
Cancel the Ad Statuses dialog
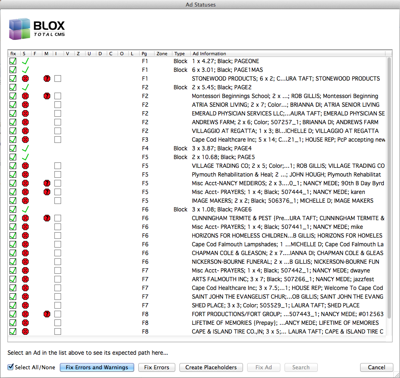tap(376, 367)
